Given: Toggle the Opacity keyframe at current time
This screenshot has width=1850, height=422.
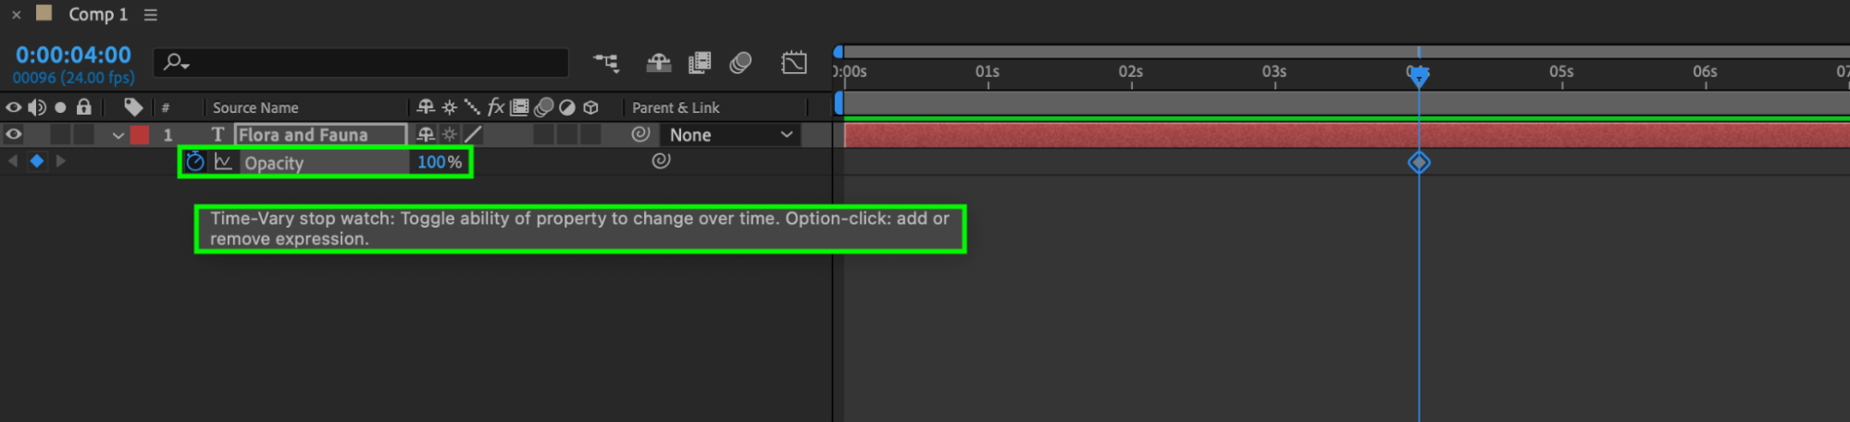Looking at the screenshot, I should tap(37, 161).
